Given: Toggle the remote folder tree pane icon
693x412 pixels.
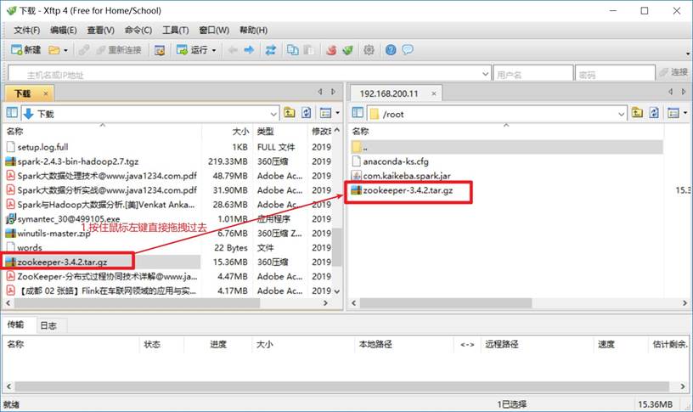Looking at the screenshot, I should click(358, 113).
